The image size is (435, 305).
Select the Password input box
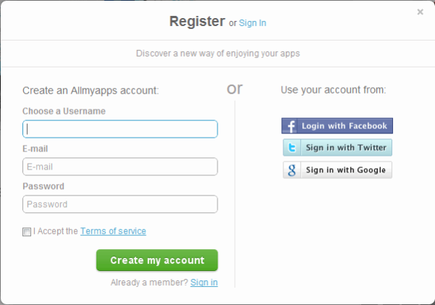120,204
